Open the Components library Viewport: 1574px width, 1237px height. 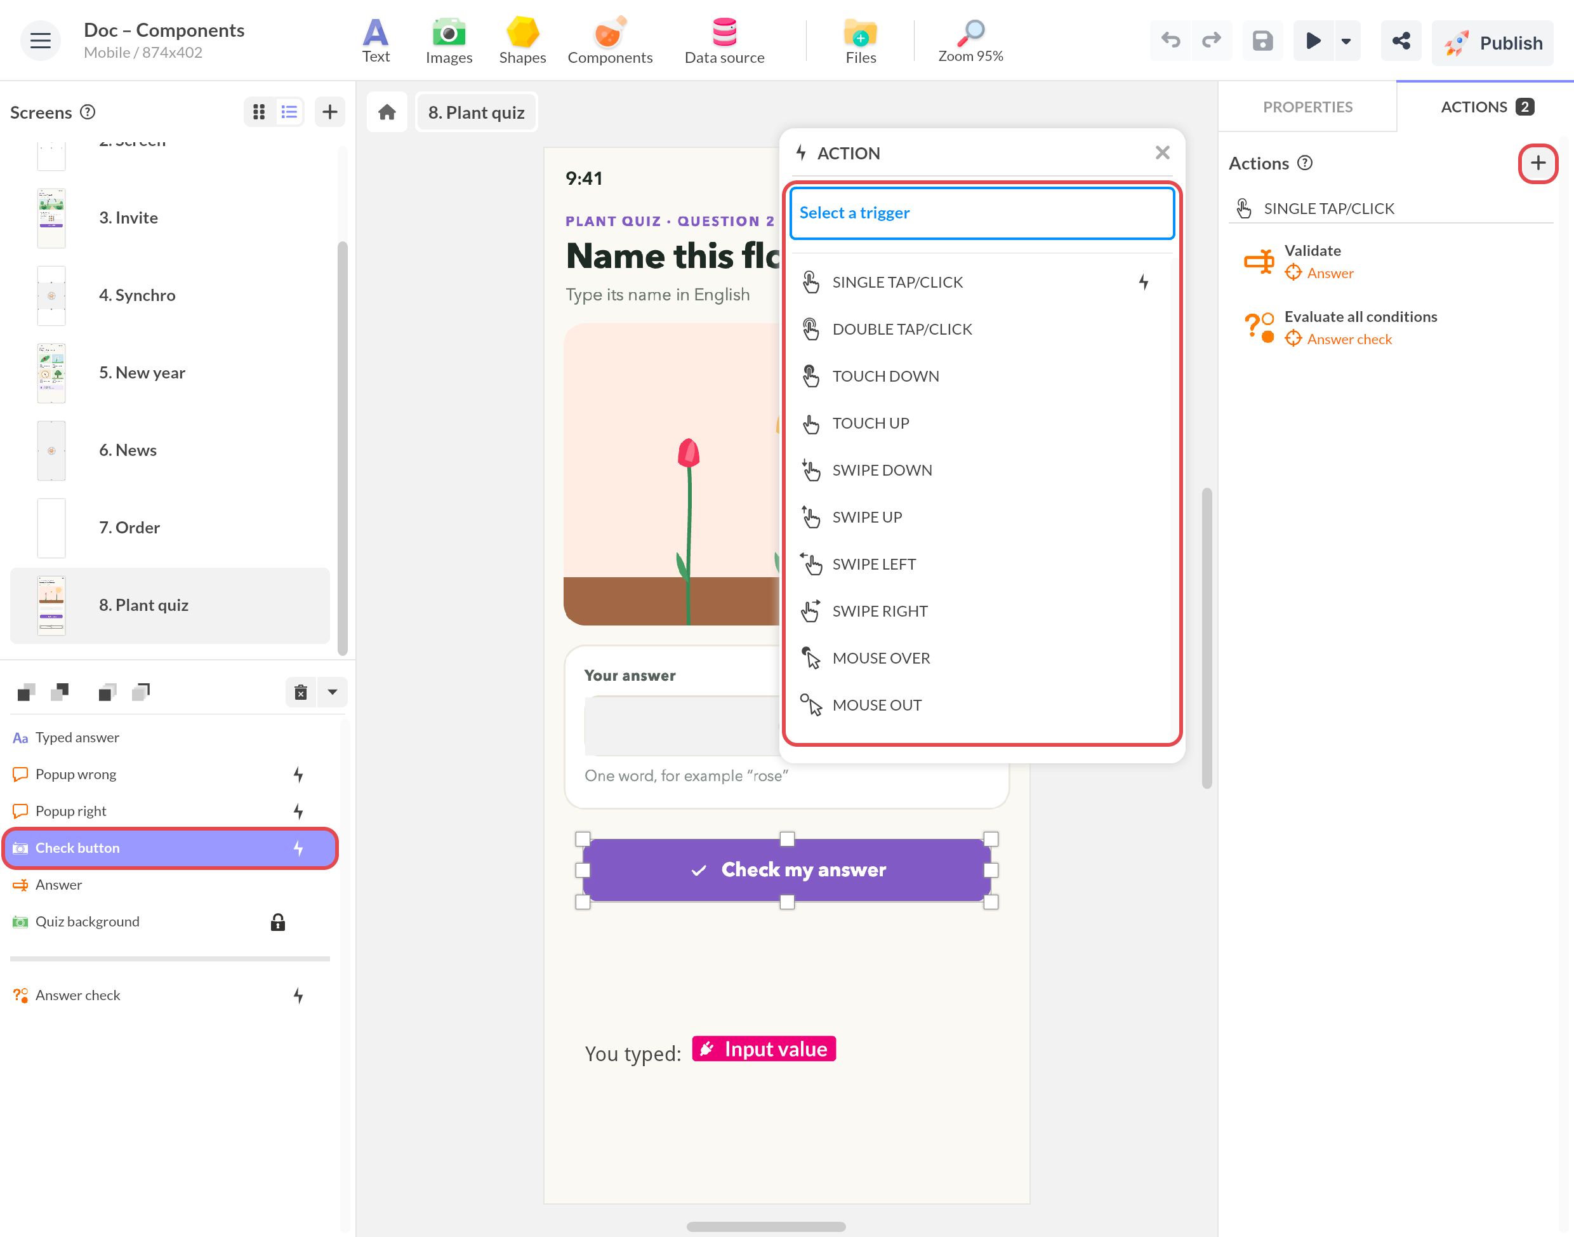pyautogui.click(x=609, y=41)
